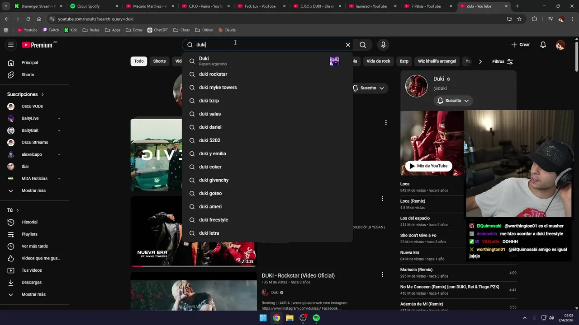Bookmark this page with the star
The height and width of the screenshot is (325, 579).
(x=519, y=19)
